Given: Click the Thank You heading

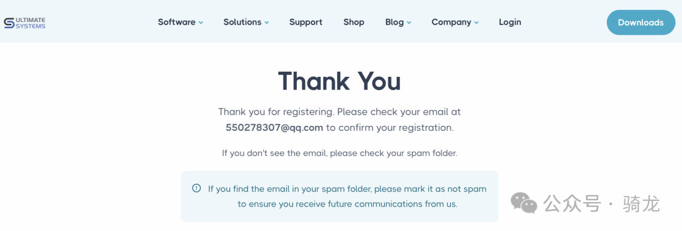Looking at the screenshot, I should click(x=339, y=81).
